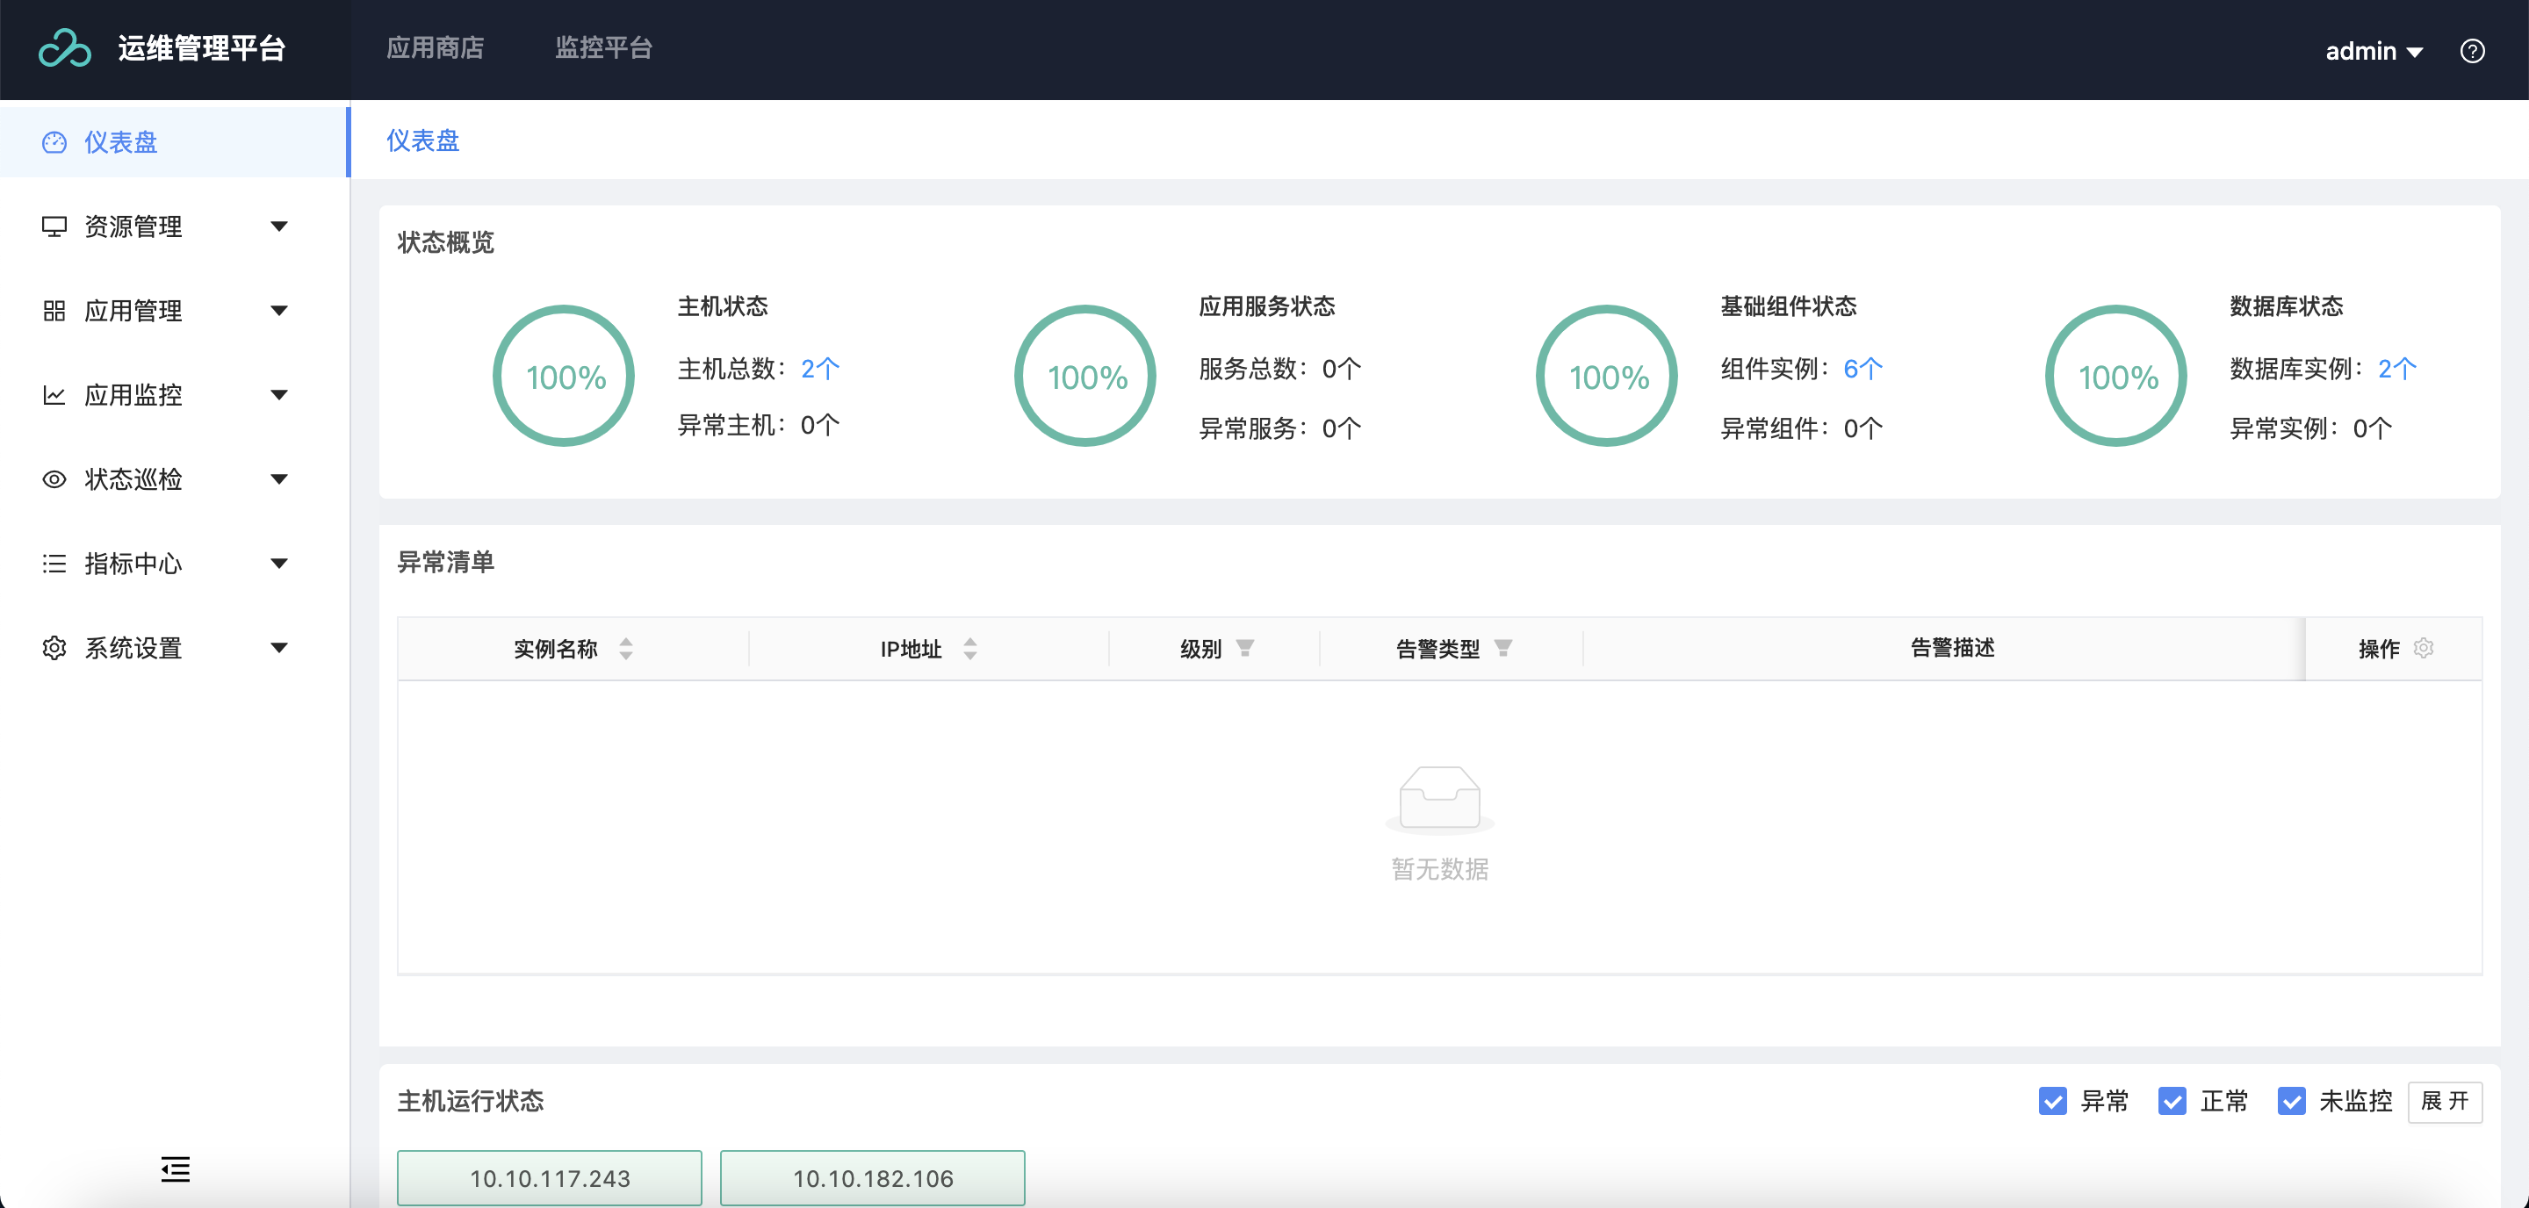
Task: Open the 级别 filter dropdown
Action: 1246,648
